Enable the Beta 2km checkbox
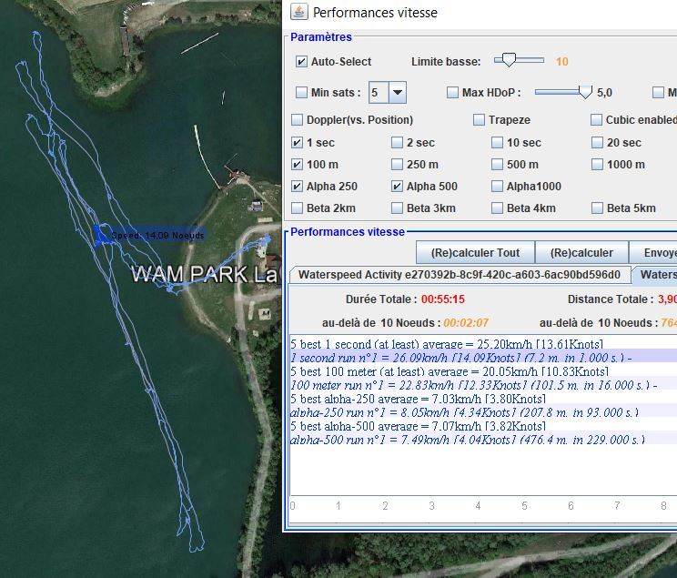The height and width of the screenshot is (578, 677). 297,208
